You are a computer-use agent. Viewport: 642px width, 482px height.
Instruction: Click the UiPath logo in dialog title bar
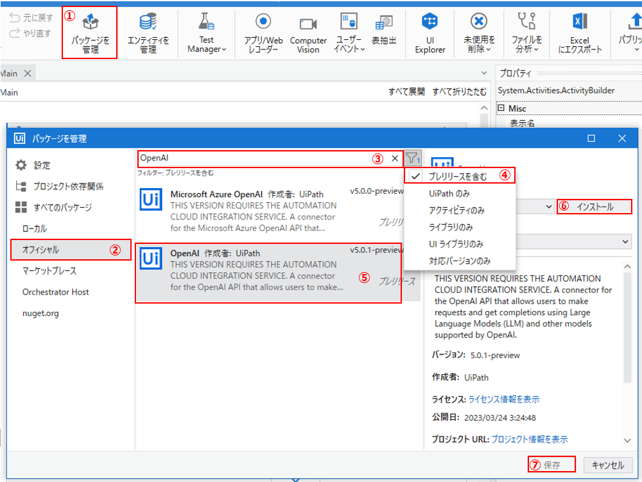coord(19,138)
